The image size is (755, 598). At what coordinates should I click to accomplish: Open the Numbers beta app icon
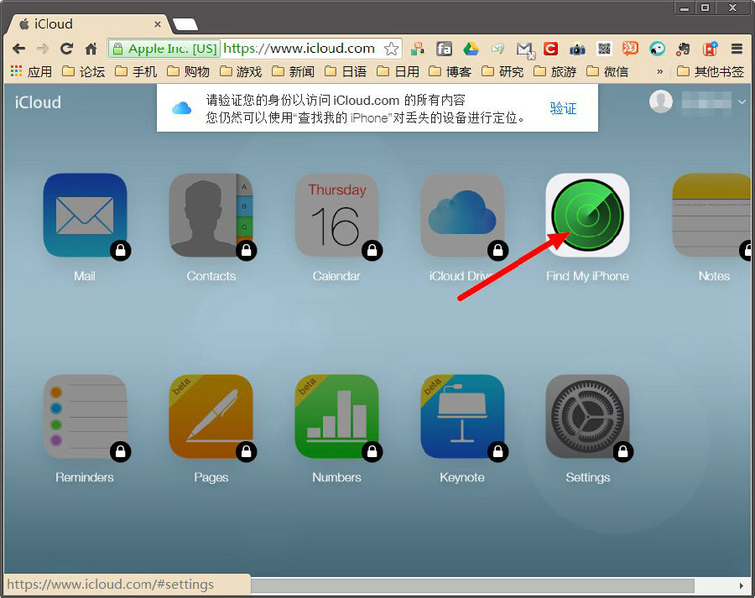click(336, 417)
